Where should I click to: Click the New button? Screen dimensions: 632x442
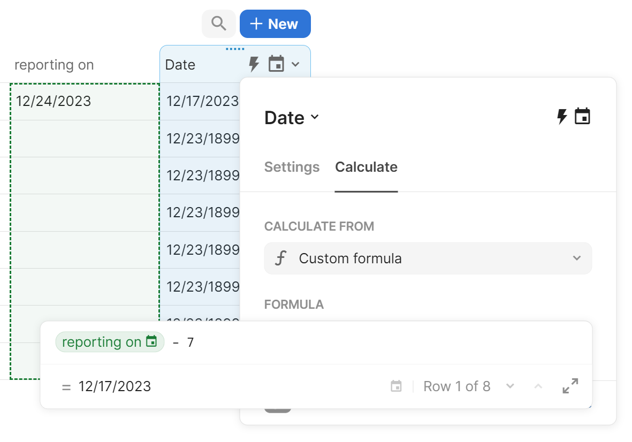[x=275, y=24]
